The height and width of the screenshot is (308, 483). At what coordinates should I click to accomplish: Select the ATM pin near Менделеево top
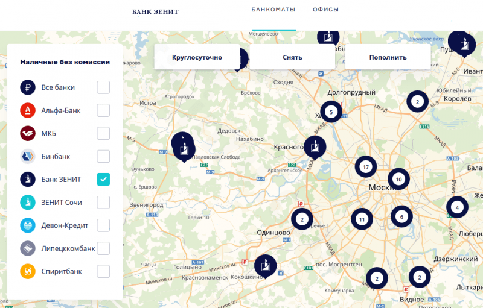click(x=328, y=37)
